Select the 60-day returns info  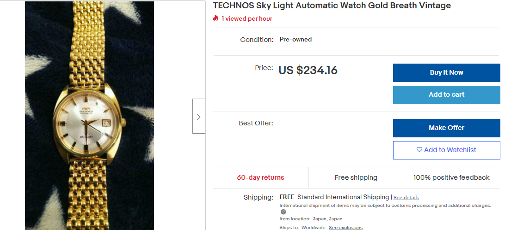[x=260, y=178]
